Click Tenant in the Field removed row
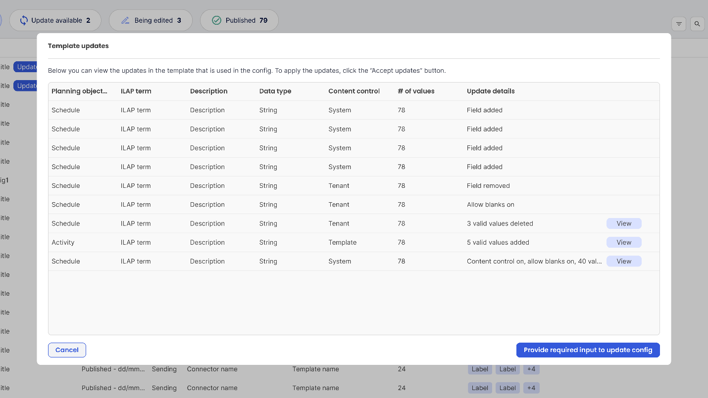Image resolution: width=708 pixels, height=398 pixels. [x=339, y=186]
